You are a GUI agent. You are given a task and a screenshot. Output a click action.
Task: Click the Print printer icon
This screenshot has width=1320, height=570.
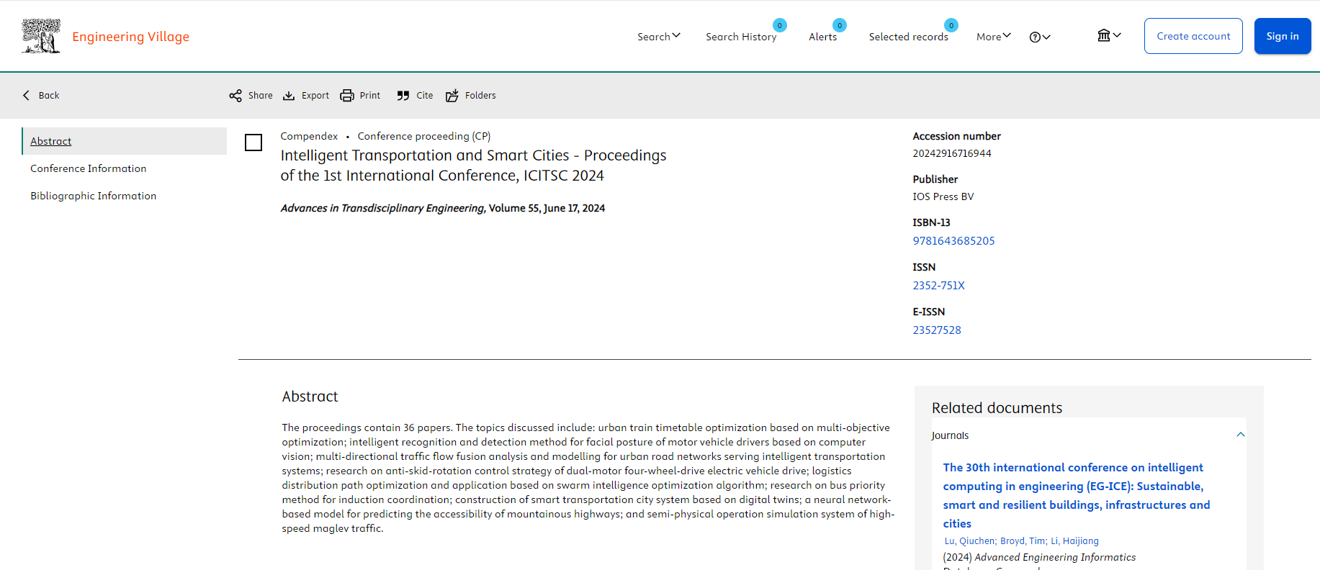coord(347,96)
